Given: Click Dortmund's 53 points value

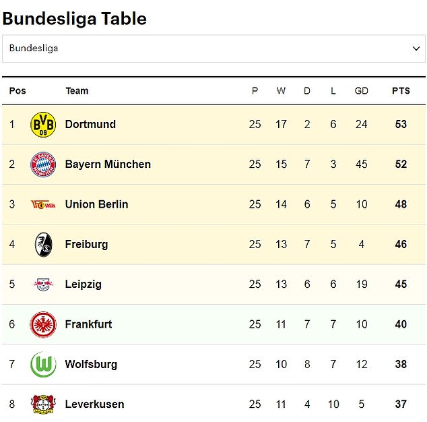Looking at the screenshot, I should point(401,124).
